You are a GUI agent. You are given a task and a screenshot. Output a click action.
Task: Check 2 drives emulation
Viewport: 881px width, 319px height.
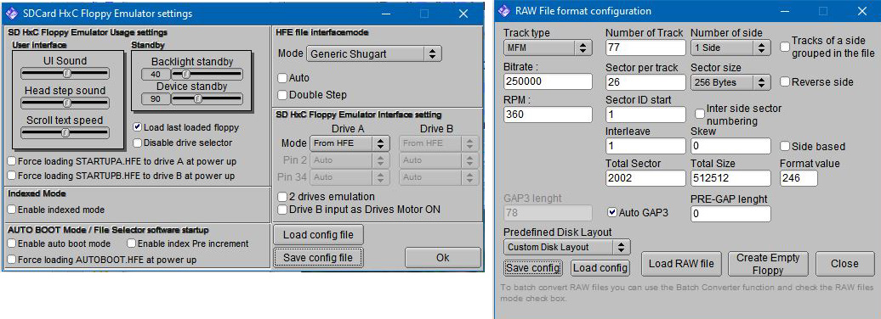[283, 197]
